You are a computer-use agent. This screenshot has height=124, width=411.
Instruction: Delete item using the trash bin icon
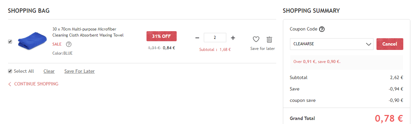[x=270, y=39]
